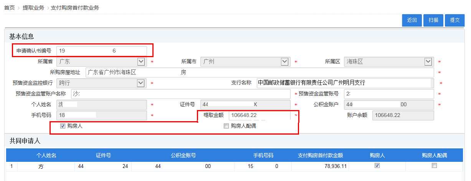Open the 所属省 dropdown

coord(101,61)
